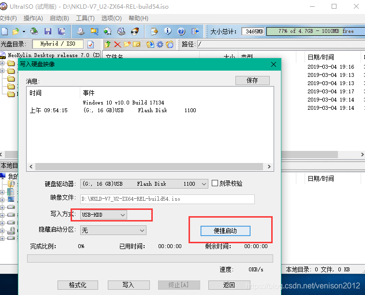The height and width of the screenshot is (295, 365).
Task: Open the recent files dropdown arrow beside Open
Action: (24, 31)
